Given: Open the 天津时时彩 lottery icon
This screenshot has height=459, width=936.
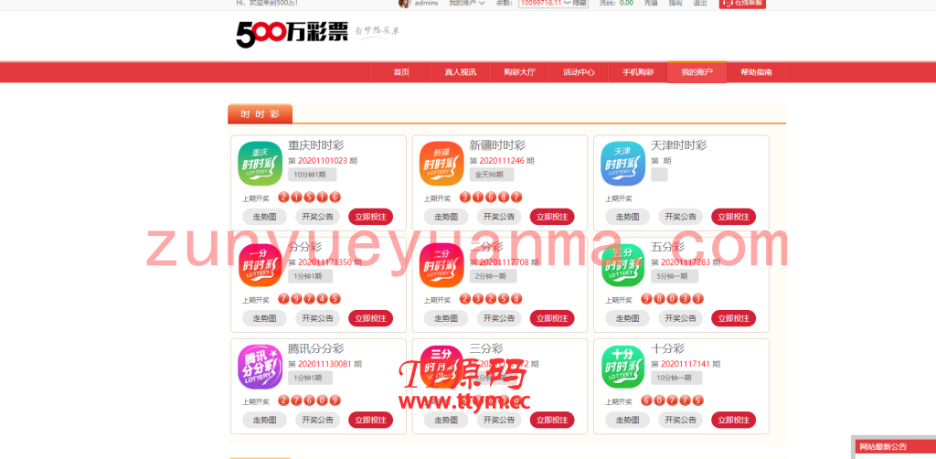Looking at the screenshot, I should (x=622, y=164).
